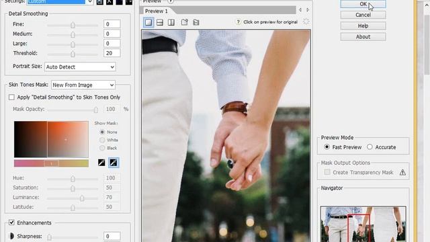The width and height of the screenshot is (430, 242).
Task: Click the Navigator thumbnail image
Action: (363, 224)
